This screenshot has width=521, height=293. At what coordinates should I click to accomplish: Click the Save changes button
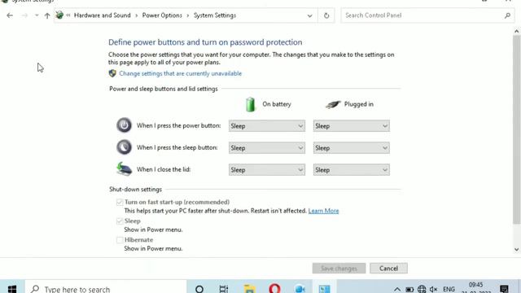tap(339, 268)
